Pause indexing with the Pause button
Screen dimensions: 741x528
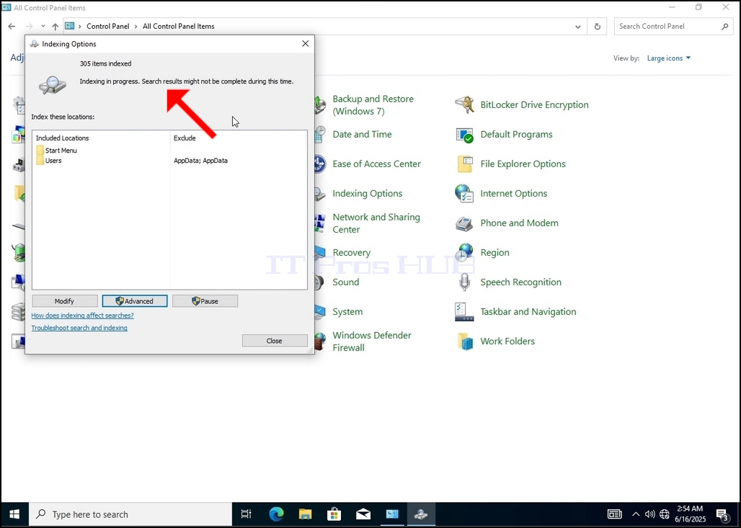pos(205,301)
